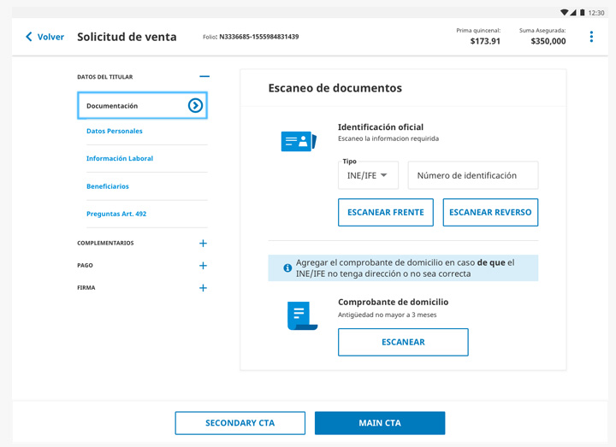The width and height of the screenshot is (616, 447).
Task: Collapse the Datos del Titular section
Action: 204,77
